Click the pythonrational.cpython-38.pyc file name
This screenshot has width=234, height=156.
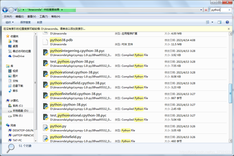[x=74, y=72]
